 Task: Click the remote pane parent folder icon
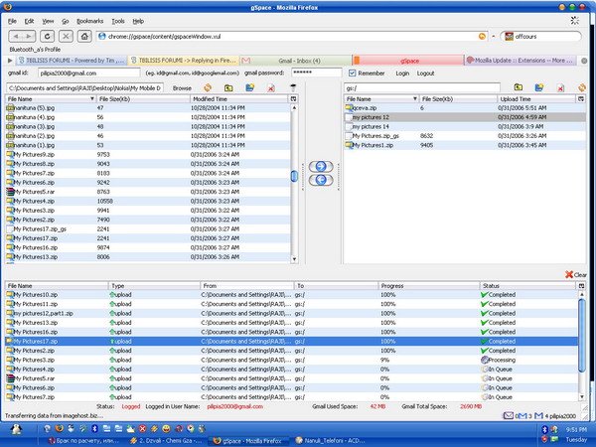click(x=519, y=87)
